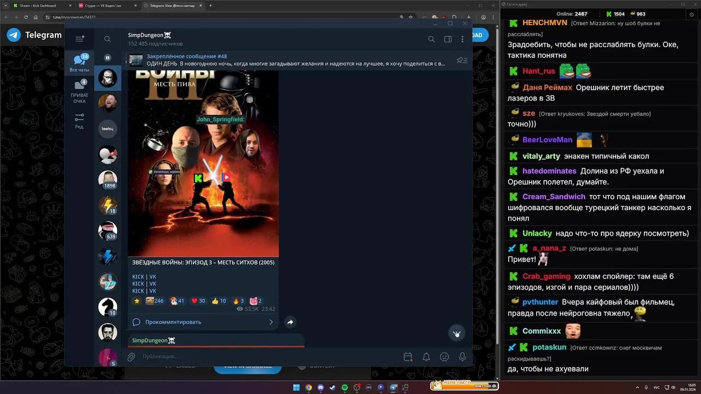
Task: Click the browser address bar URL
Action: point(74,17)
